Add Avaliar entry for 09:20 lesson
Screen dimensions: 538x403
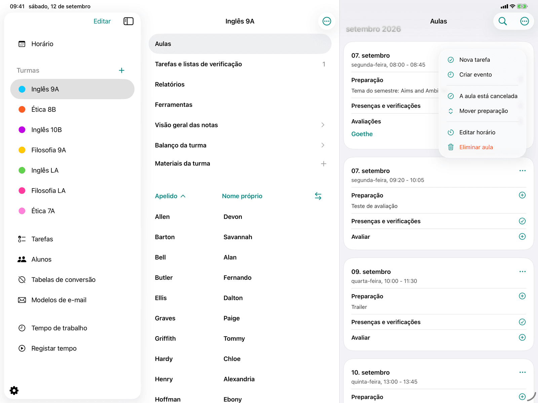pos(522,236)
